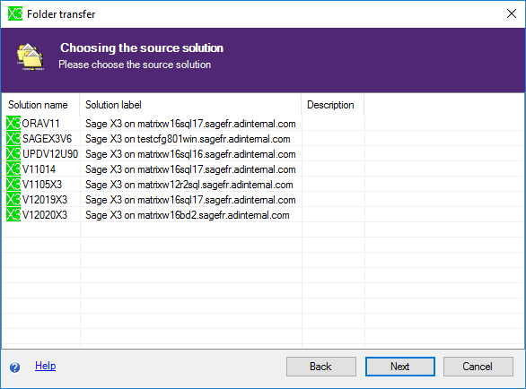Sort by Solution name column header
The height and width of the screenshot is (389, 526).
41,105
